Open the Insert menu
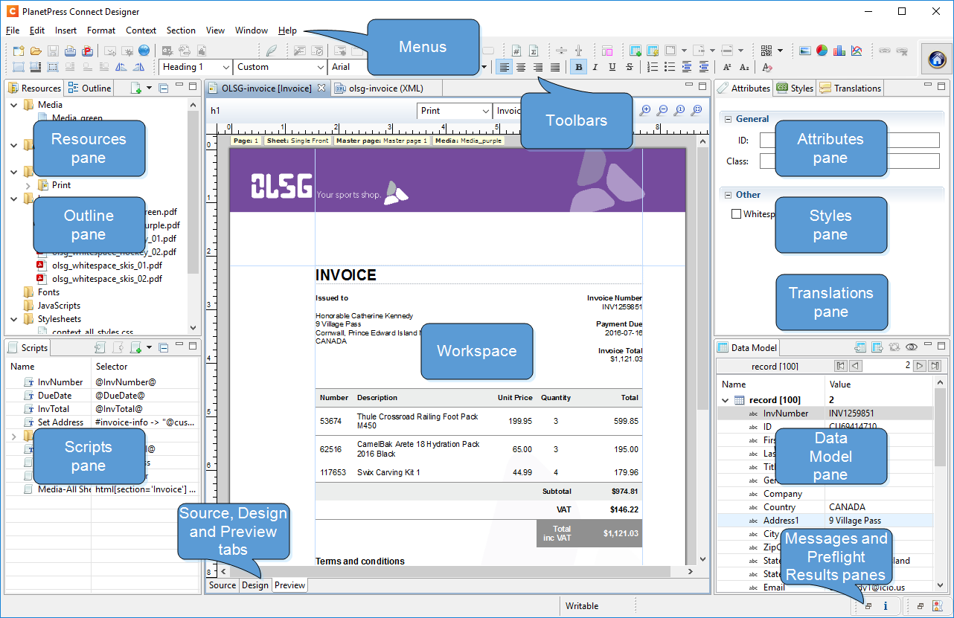This screenshot has width=954, height=618. click(x=65, y=30)
